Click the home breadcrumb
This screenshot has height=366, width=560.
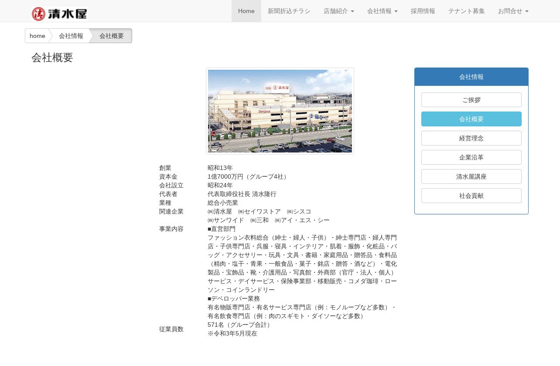pyautogui.click(x=38, y=36)
